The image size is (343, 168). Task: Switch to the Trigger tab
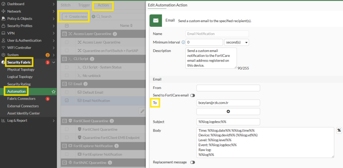pyautogui.click(x=84, y=5)
